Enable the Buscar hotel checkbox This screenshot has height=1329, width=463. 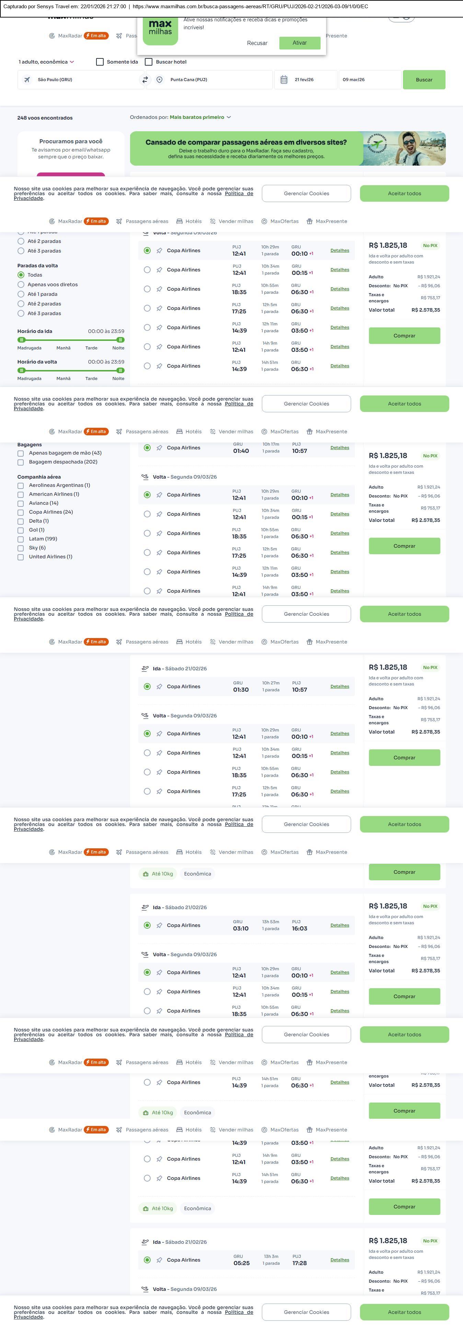click(x=149, y=62)
